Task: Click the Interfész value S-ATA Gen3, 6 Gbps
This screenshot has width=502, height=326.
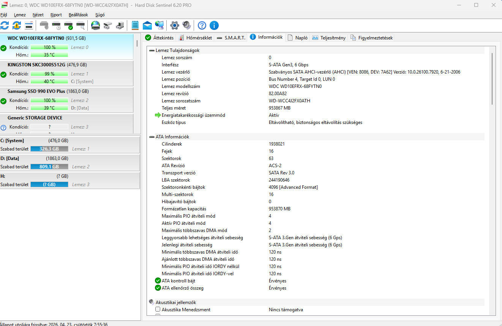Action: pyautogui.click(x=289, y=65)
